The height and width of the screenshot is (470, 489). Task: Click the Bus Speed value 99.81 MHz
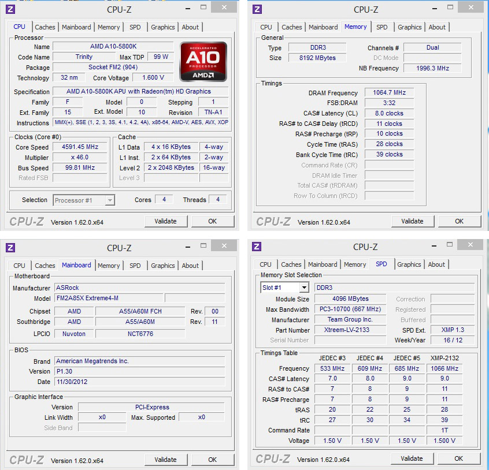pos(80,167)
